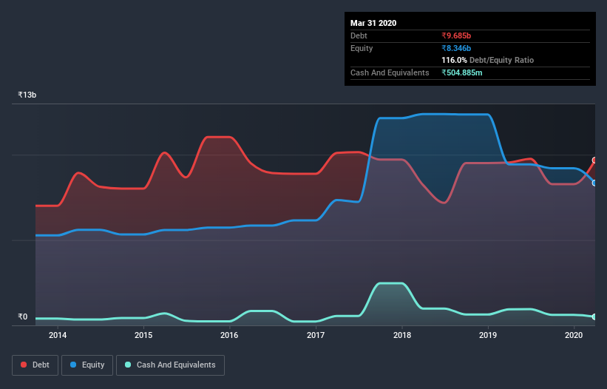607x389 pixels.
Task: Click the tooltip's Equity row label
Action: (x=362, y=48)
